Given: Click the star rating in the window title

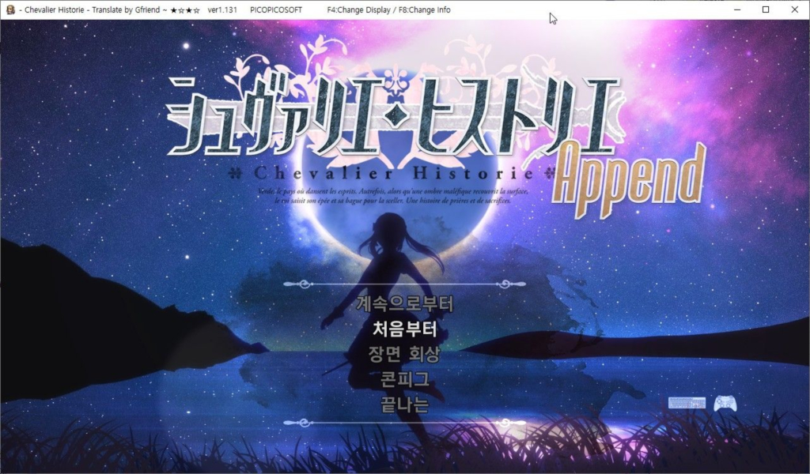Looking at the screenshot, I should pyautogui.click(x=184, y=10).
